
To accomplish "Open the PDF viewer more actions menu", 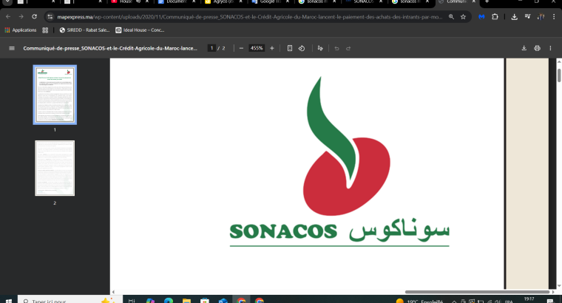I will point(550,48).
